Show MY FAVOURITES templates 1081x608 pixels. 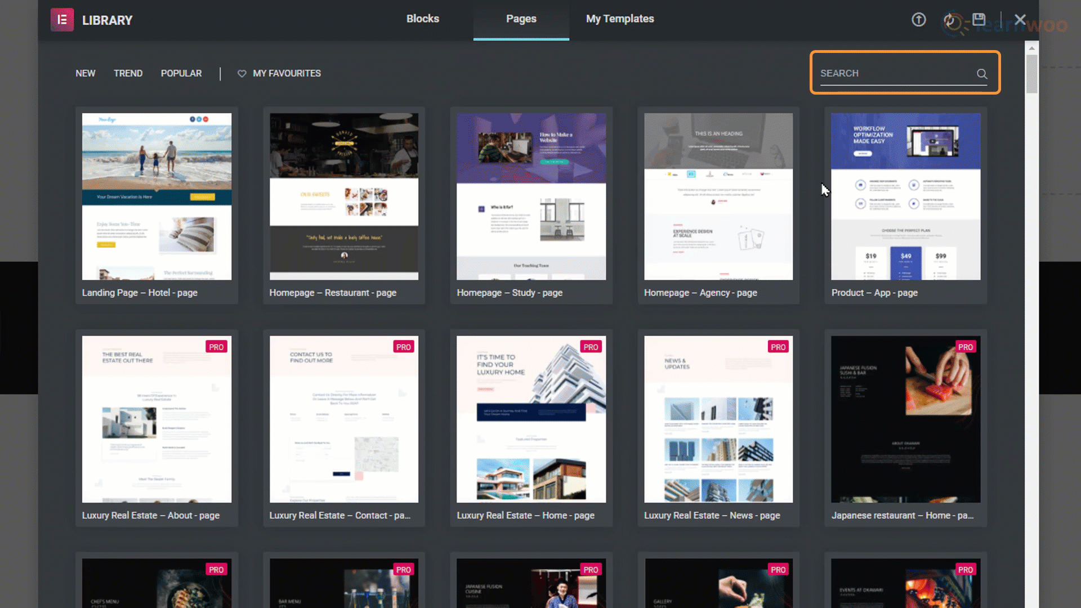(287, 73)
